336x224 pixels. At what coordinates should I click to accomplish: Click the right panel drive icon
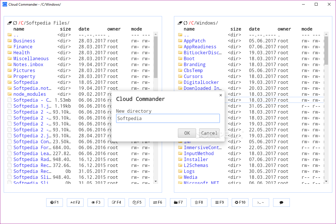click(x=180, y=23)
